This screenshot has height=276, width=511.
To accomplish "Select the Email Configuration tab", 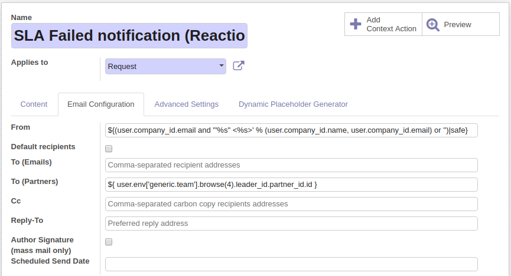I will (100, 104).
